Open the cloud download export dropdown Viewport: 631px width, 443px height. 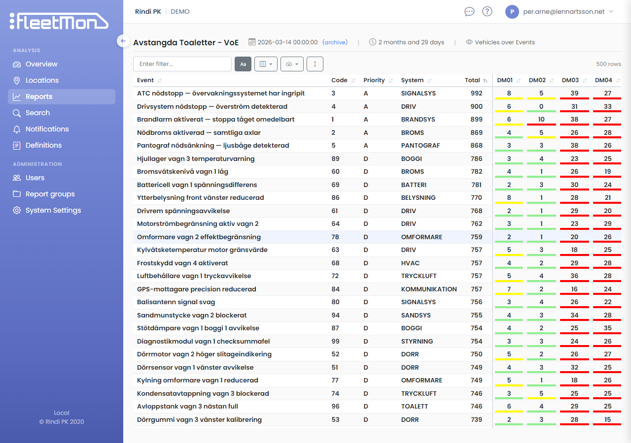[x=292, y=64]
